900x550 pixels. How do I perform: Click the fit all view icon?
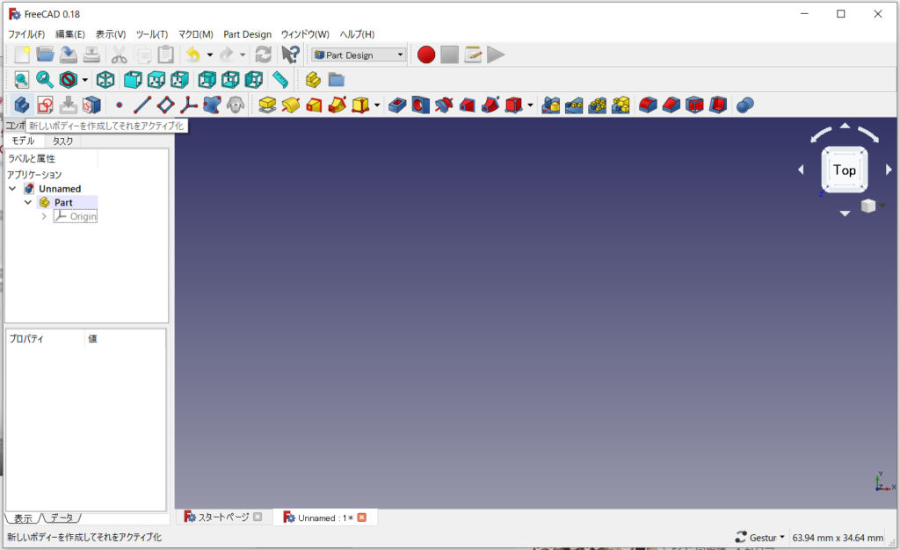(x=21, y=80)
